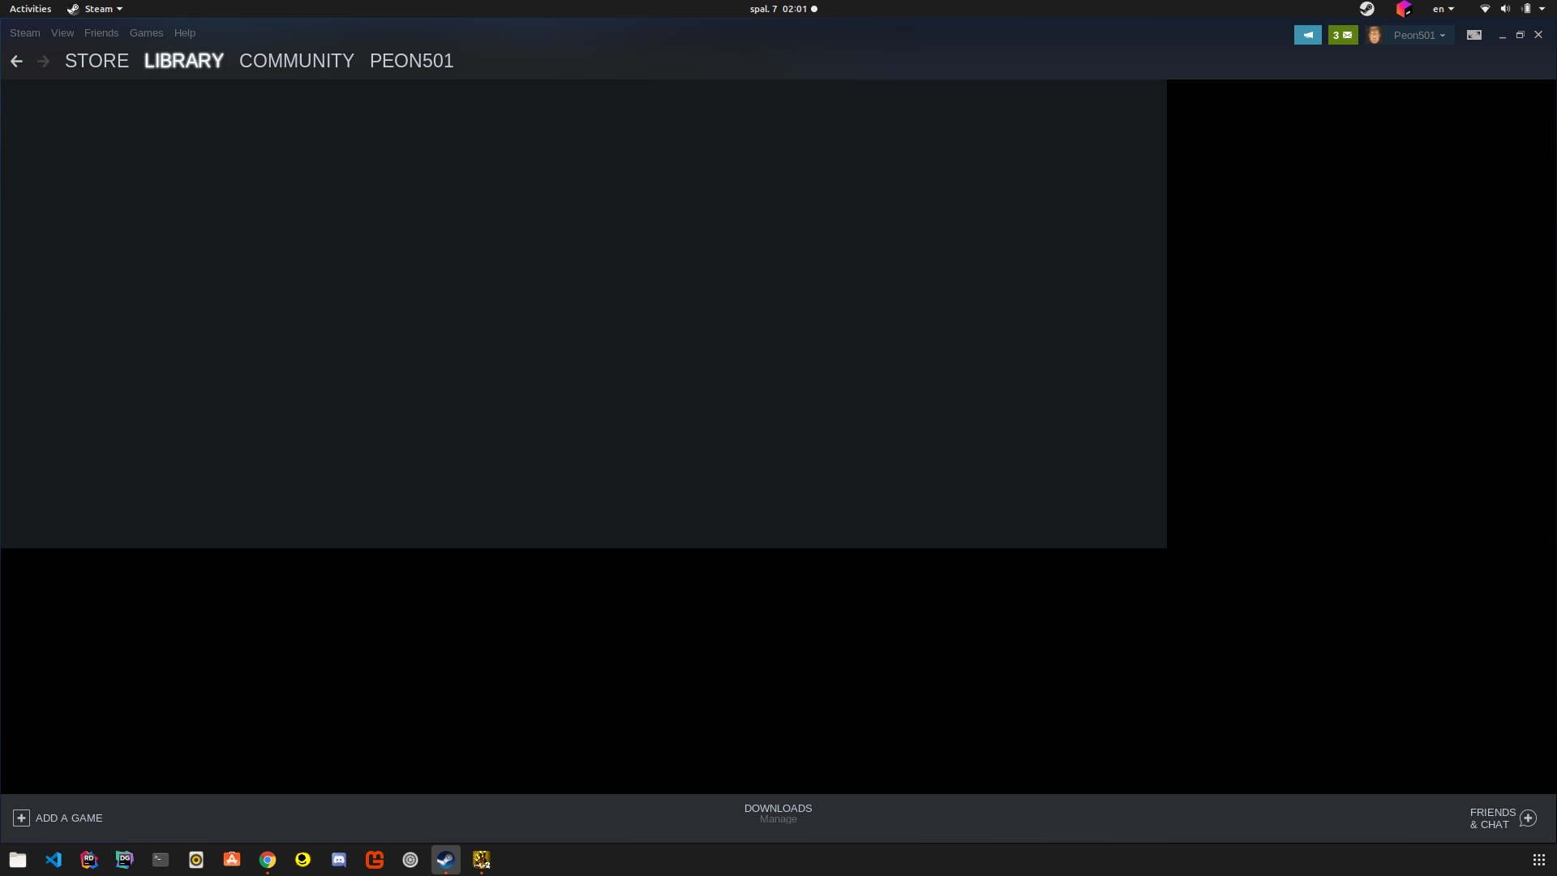Click the forward navigation arrow
This screenshot has height=876, width=1557.
tap(43, 61)
